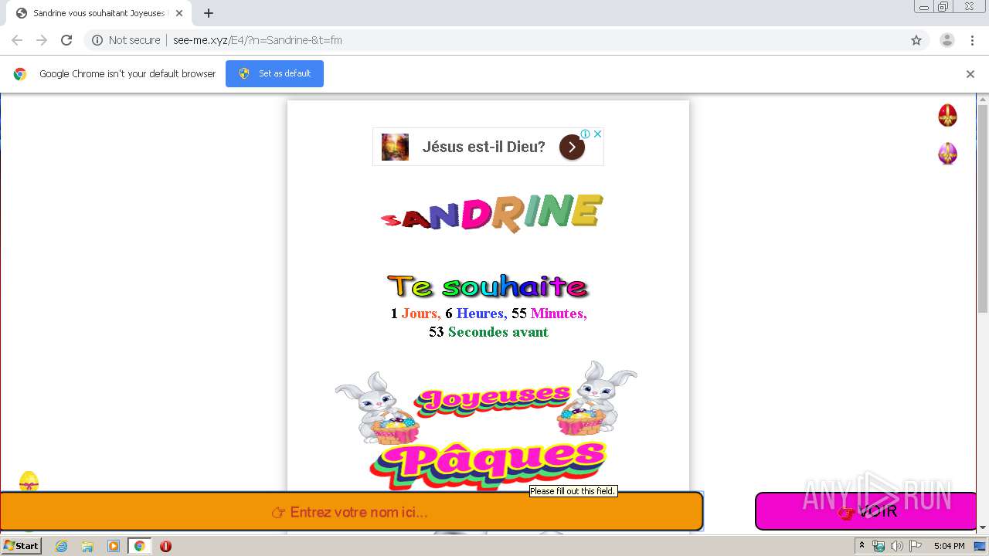Screen dimensions: 989x556
Task: Close the Sandrine vous souhaitant tab
Action: click(x=178, y=13)
